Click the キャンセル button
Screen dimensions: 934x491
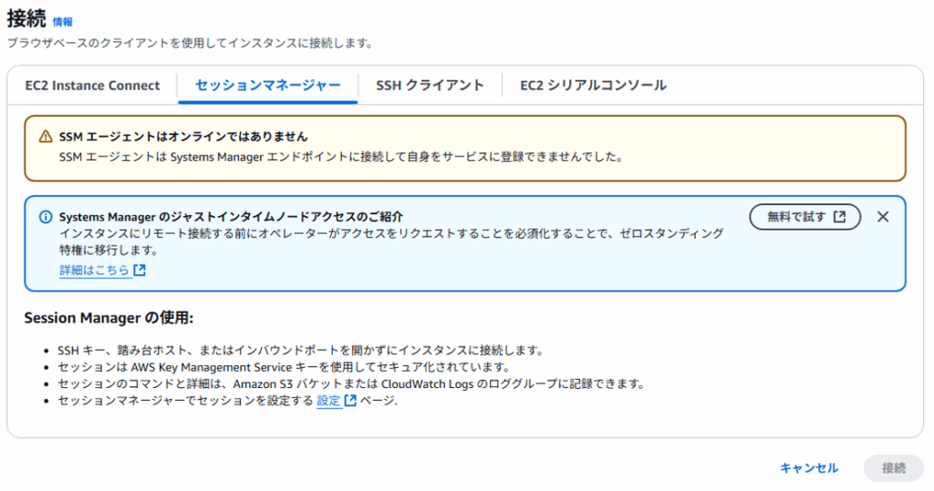tap(808, 468)
